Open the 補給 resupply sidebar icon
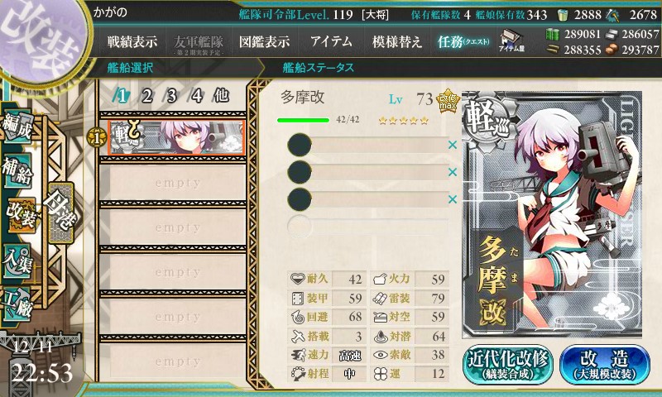 (x=17, y=171)
